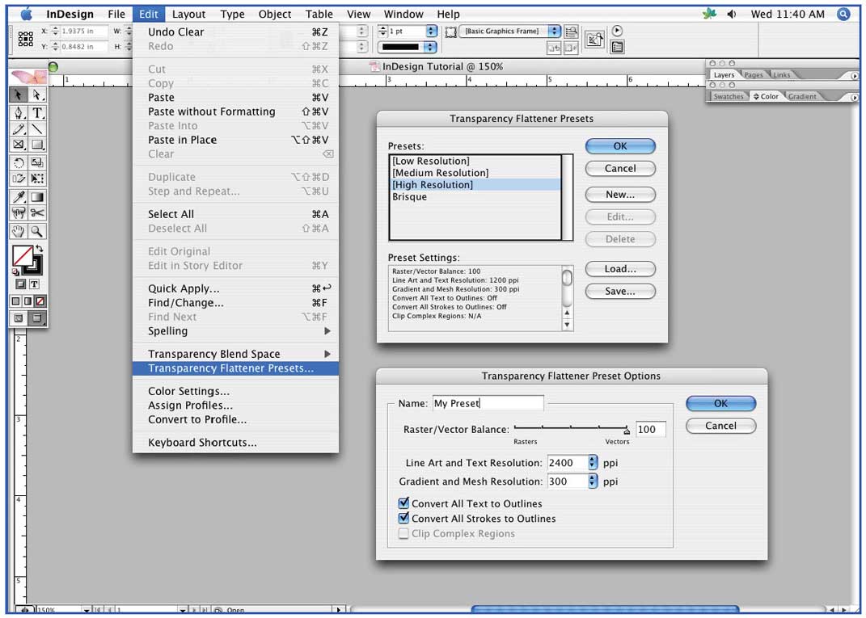Click the New preset button
866x618 pixels.
coord(619,195)
